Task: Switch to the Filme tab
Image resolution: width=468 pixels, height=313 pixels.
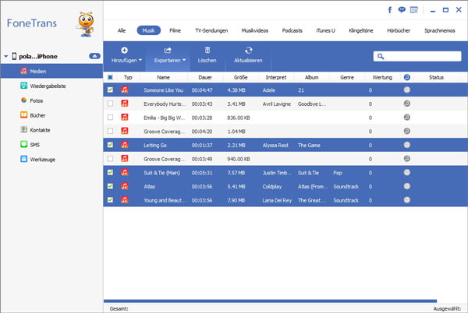Action: click(175, 30)
